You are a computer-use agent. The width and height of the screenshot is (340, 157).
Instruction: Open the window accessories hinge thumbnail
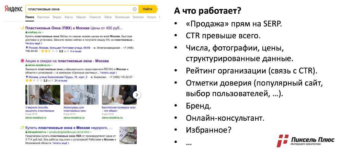81,95
